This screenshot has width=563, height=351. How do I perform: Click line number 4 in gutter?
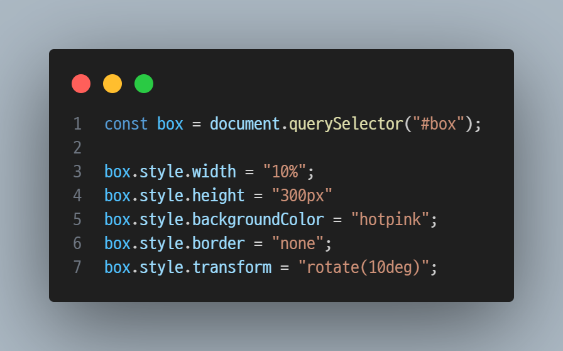[x=77, y=195]
